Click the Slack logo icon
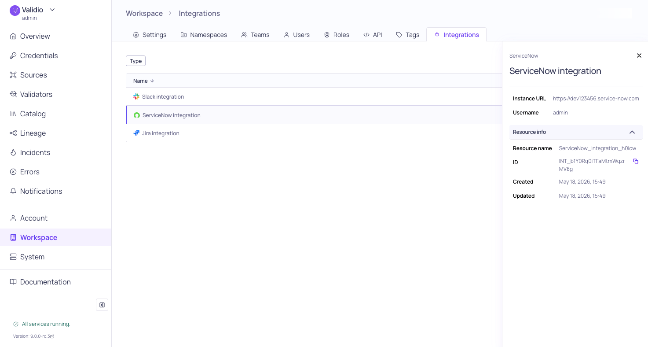The height and width of the screenshot is (347, 648). click(136, 96)
